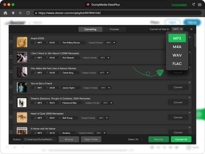Click the Open Folder button
This screenshot has width=205, height=154.
click(91, 139)
